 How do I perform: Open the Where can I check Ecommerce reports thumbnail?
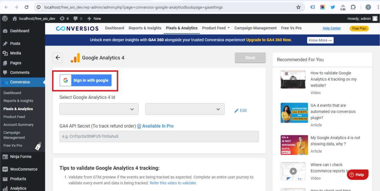pyautogui.click(x=293, y=171)
